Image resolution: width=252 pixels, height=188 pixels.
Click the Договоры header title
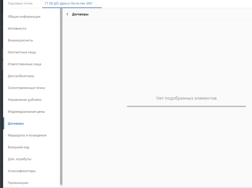coord(80,14)
